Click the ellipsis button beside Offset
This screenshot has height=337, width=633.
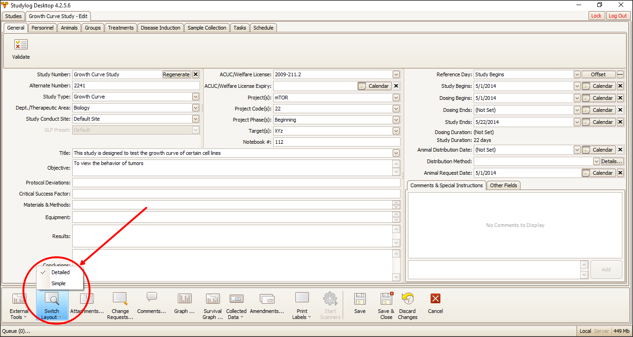pyautogui.click(x=620, y=74)
